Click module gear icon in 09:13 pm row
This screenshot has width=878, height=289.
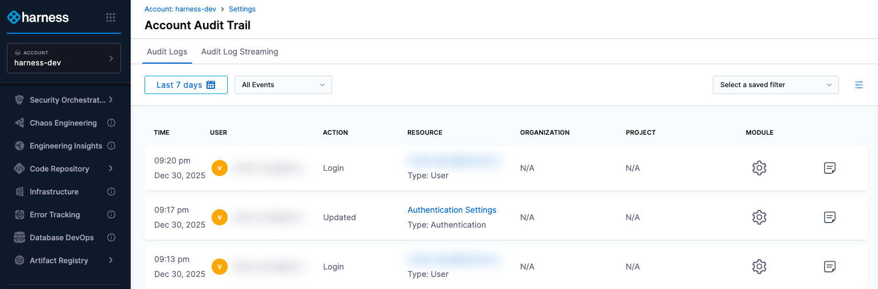click(x=759, y=267)
